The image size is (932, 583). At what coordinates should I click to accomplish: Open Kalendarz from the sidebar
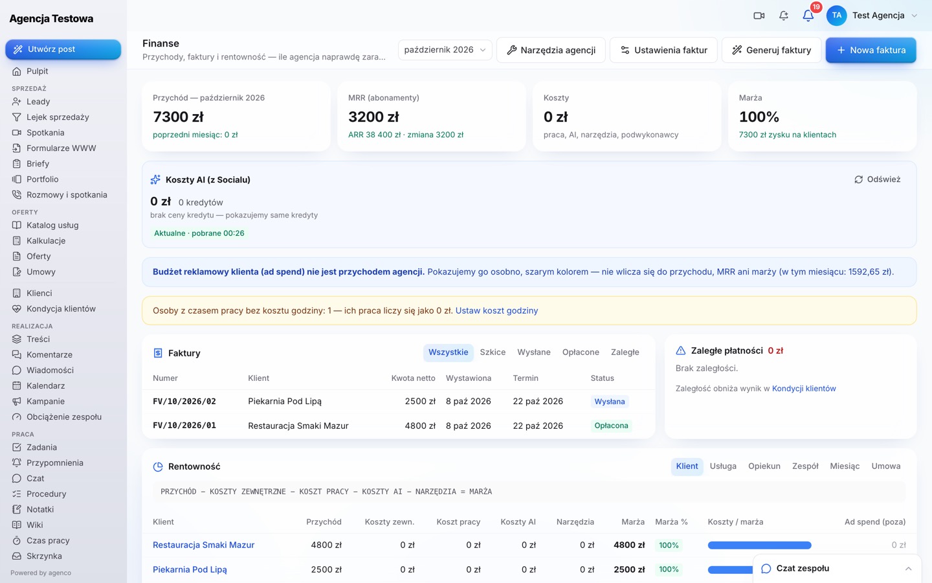point(63,386)
